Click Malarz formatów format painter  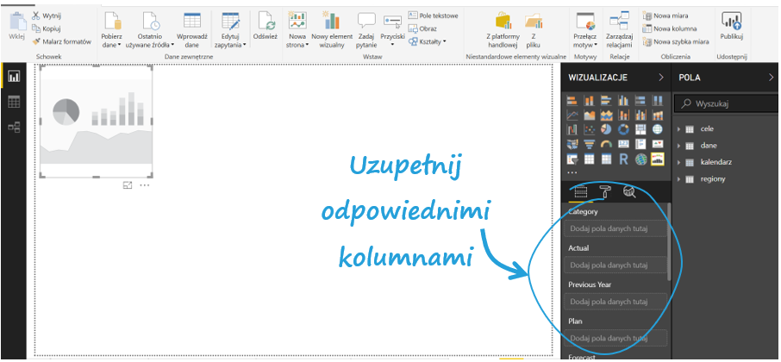click(60, 41)
